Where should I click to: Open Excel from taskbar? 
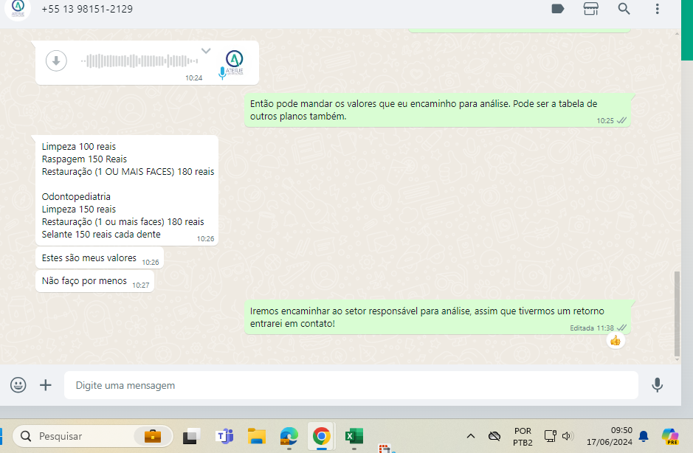354,436
